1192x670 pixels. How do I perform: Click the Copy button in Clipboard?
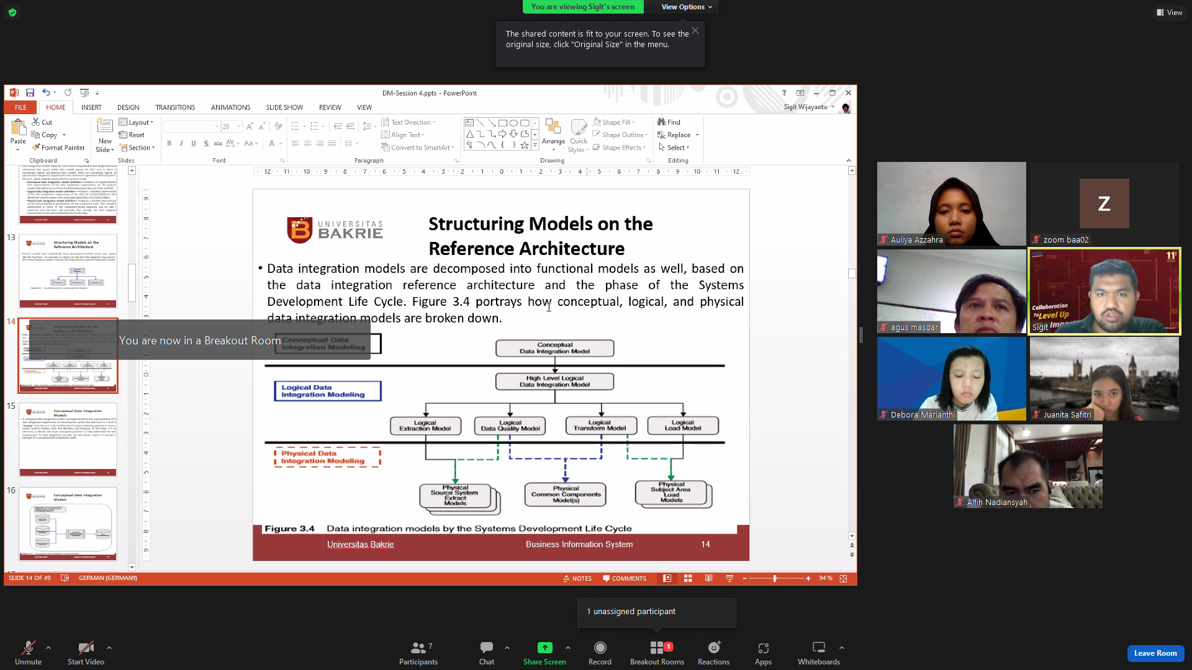[x=48, y=135]
